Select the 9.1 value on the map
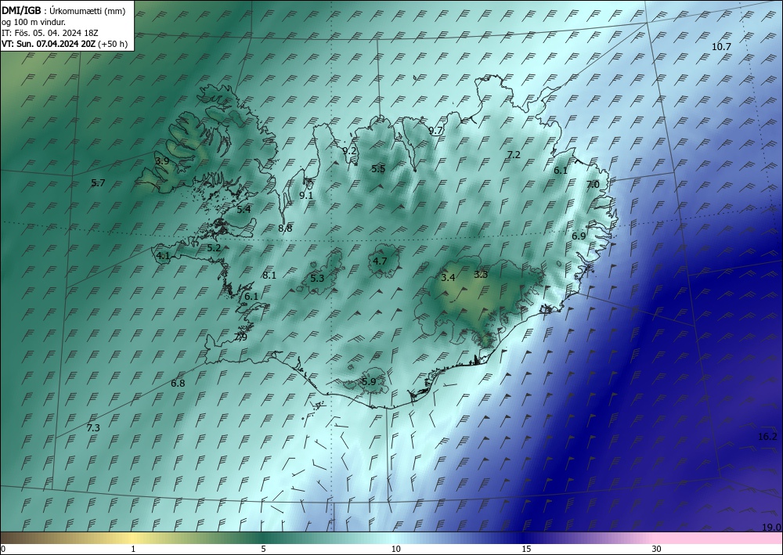 click(x=306, y=196)
